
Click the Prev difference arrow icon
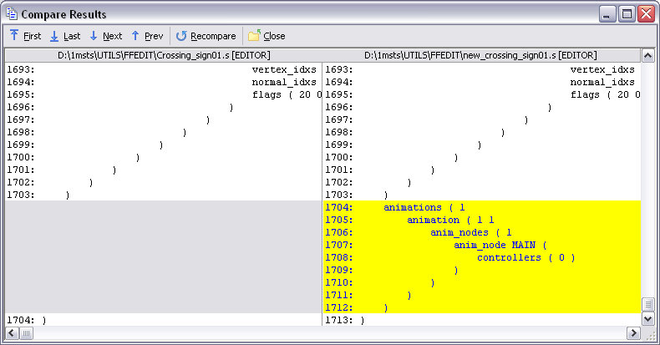pyautogui.click(x=135, y=36)
